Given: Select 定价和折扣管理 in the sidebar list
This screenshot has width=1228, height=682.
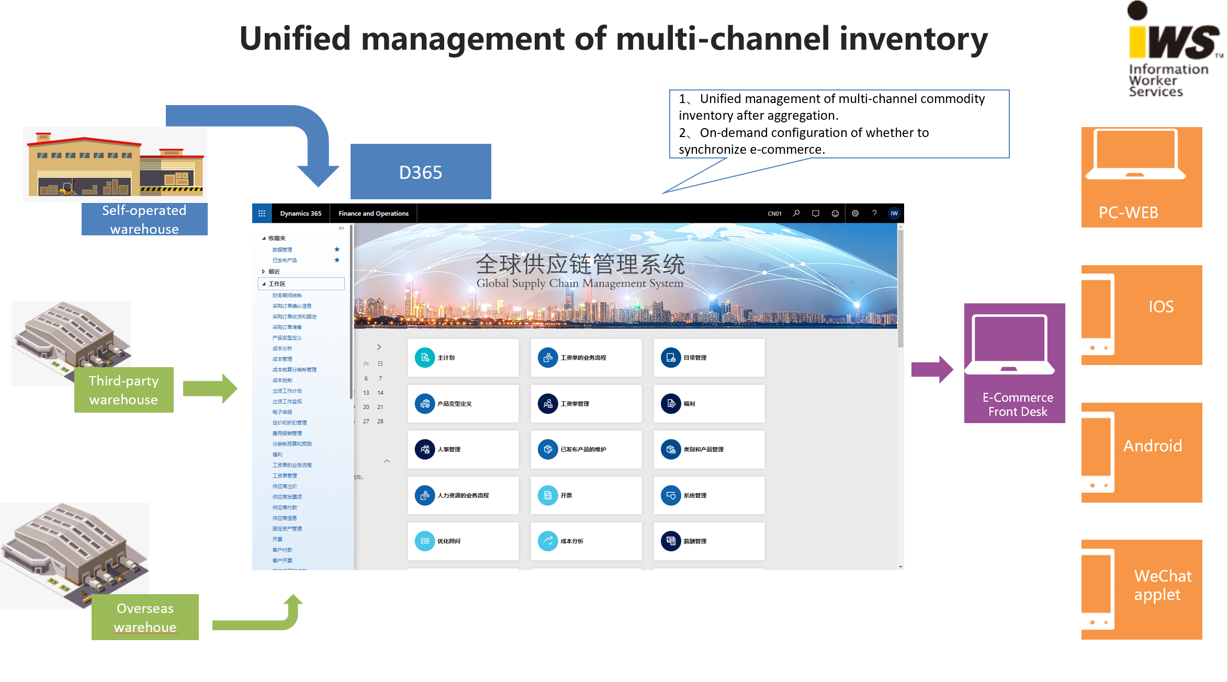Looking at the screenshot, I should coord(289,423).
